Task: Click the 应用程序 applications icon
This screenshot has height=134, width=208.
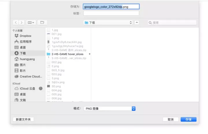Action: pyautogui.click(x=16, y=42)
